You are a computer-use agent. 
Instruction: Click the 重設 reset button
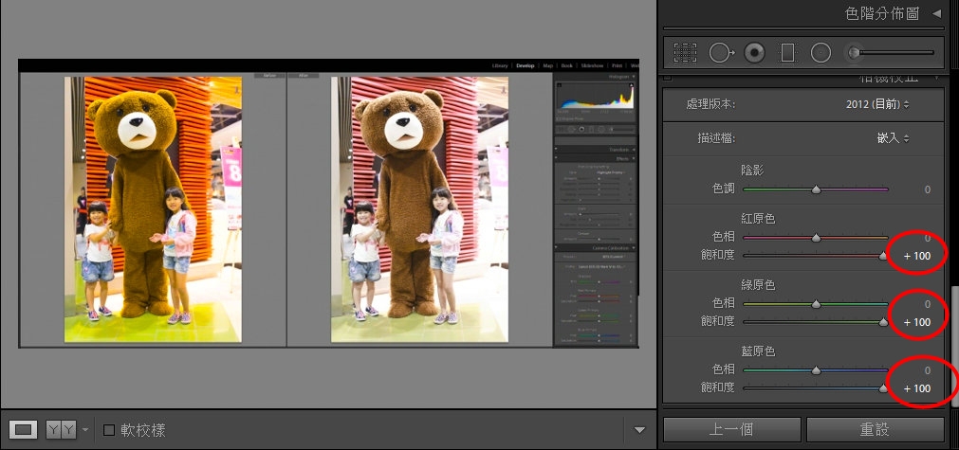coord(875,429)
